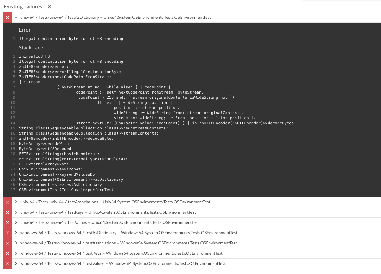
Task: Click the 'Error' section heading
Action: [x=25, y=30]
